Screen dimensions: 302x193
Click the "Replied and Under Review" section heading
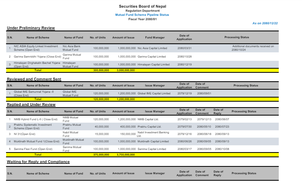point(31,104)
